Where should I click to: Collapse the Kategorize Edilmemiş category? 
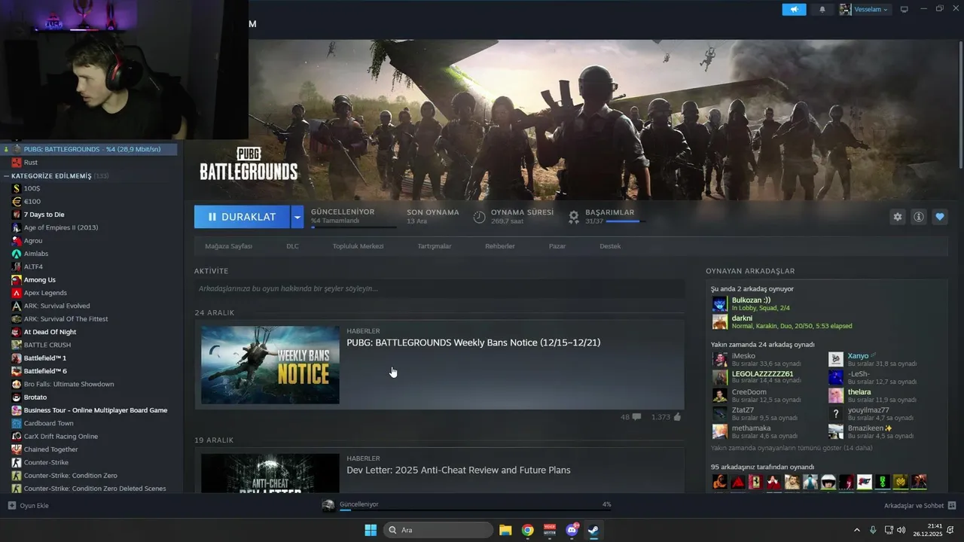point(7,176)
